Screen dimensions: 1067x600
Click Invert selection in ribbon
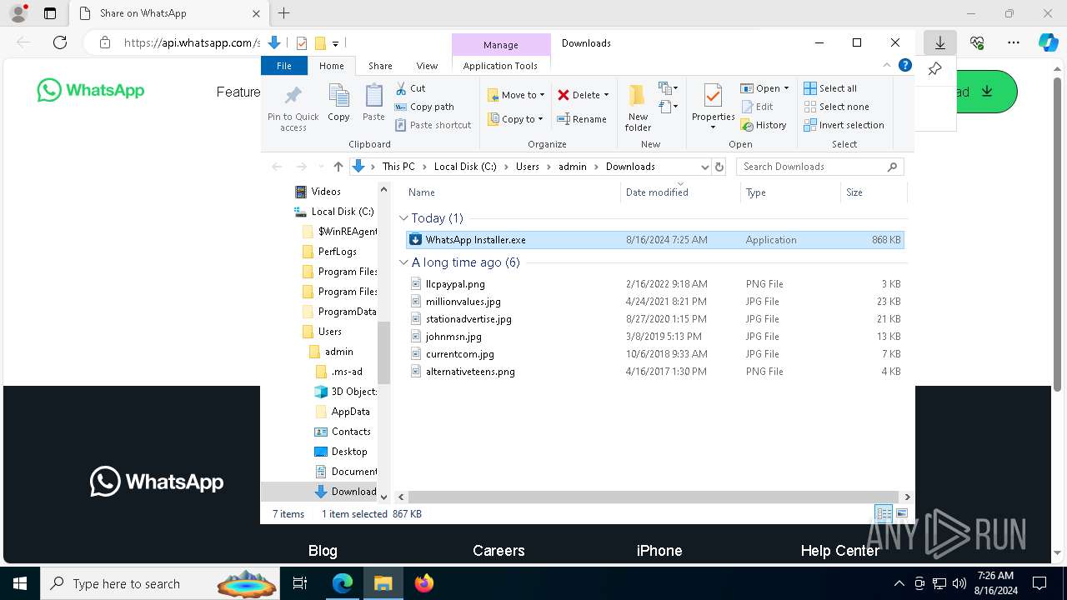pos(844,125)
